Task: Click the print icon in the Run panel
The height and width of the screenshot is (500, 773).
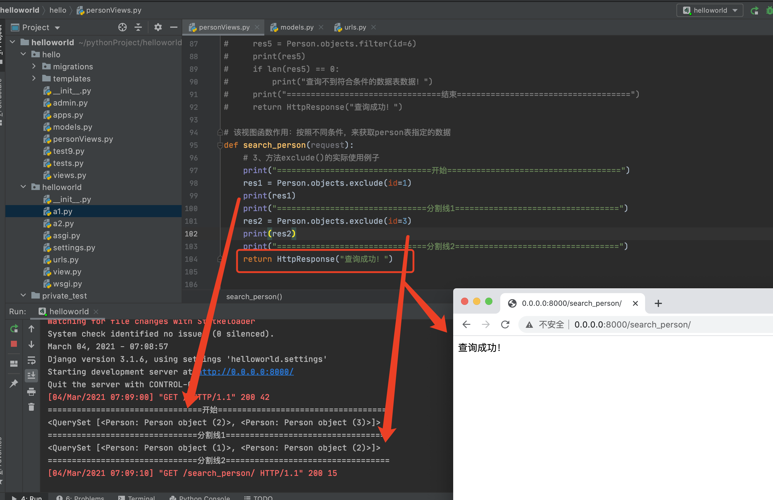Action: click(x=31, y=391)
